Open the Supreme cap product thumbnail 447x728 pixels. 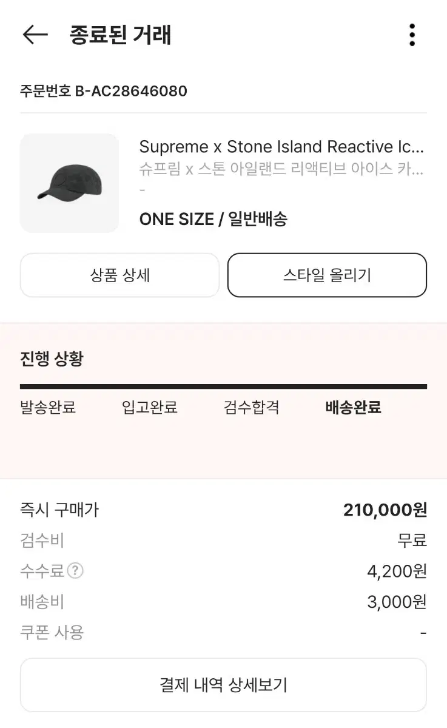[69, 183]
